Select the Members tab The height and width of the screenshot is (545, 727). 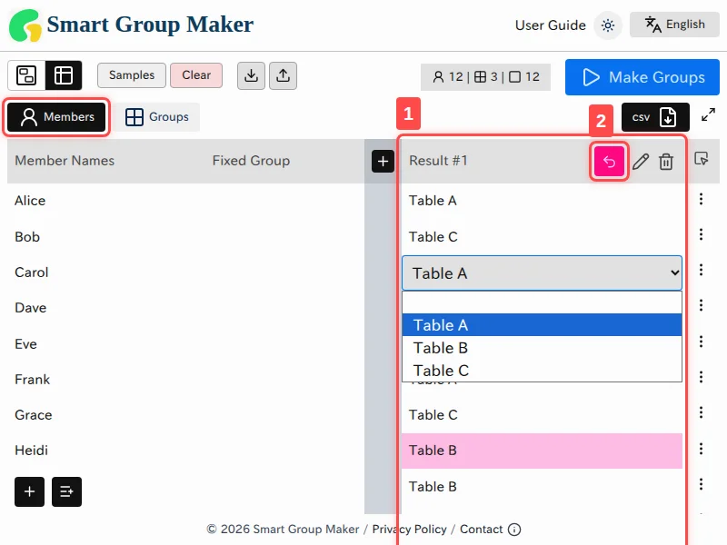(x=56, y=117)
